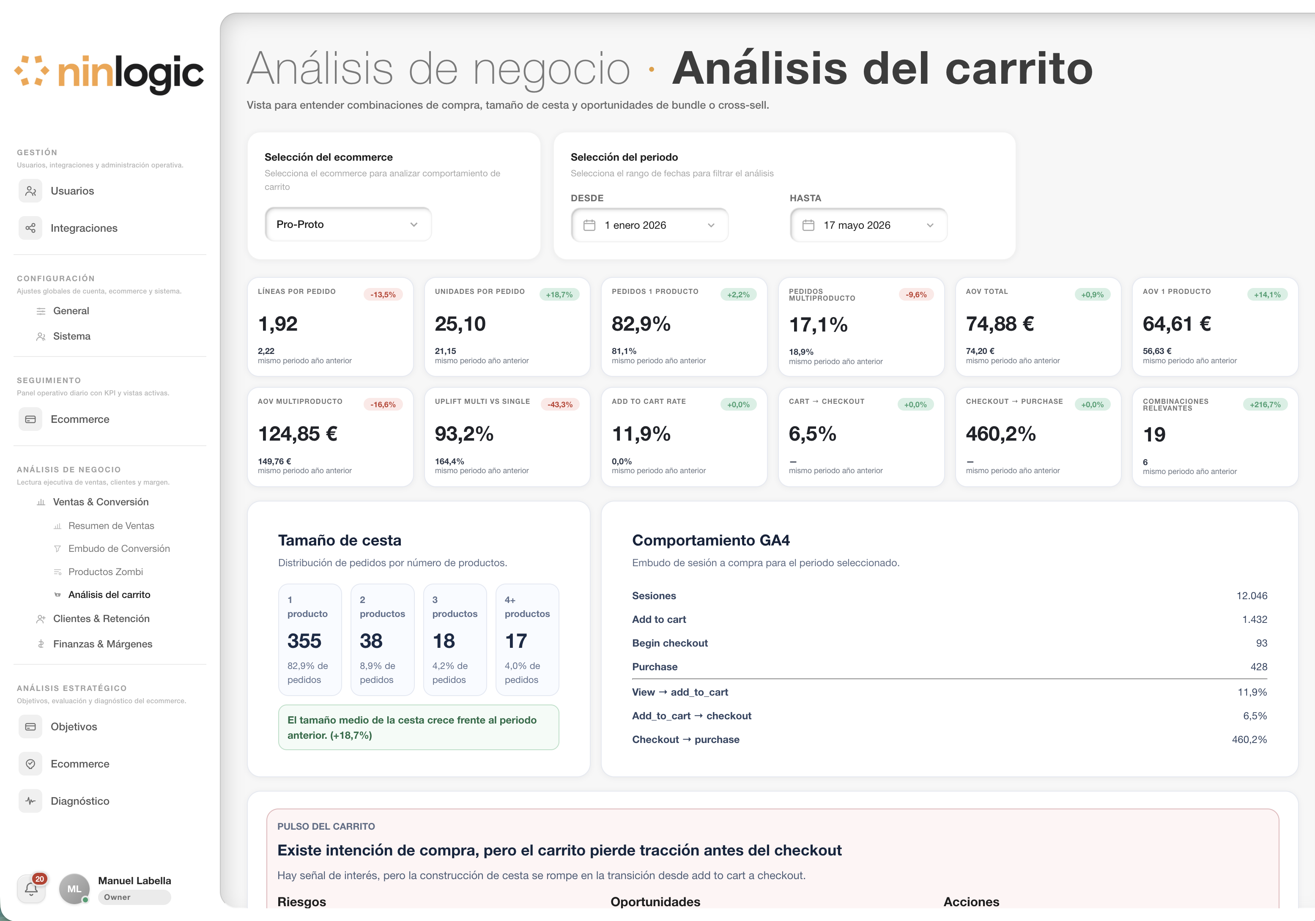Click the Clientes & Retención people icon
This screenshot has height=921, width=1315.
(41, 619)
